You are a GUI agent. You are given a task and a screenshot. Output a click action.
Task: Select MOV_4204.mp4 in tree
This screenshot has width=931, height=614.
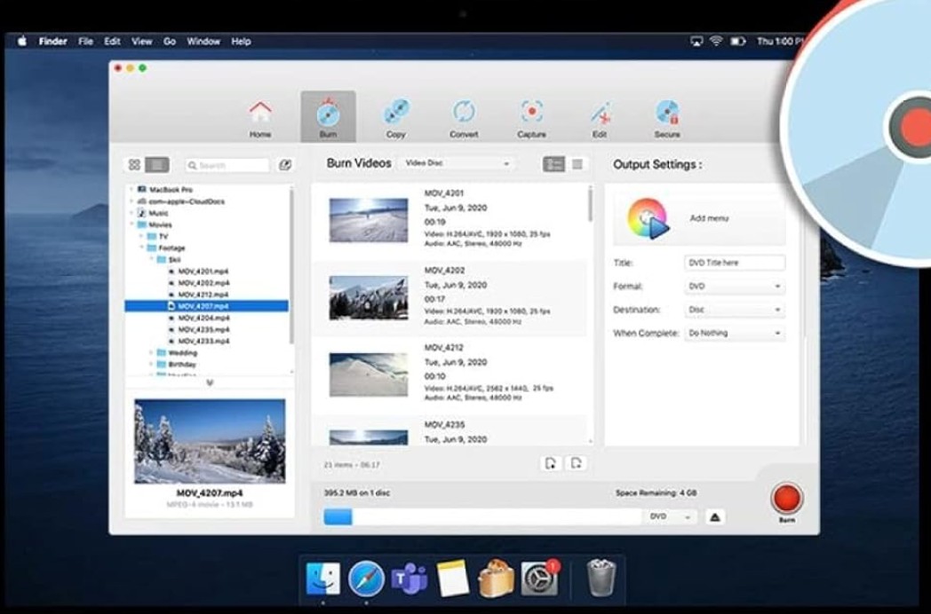click(x=203, y=318)
